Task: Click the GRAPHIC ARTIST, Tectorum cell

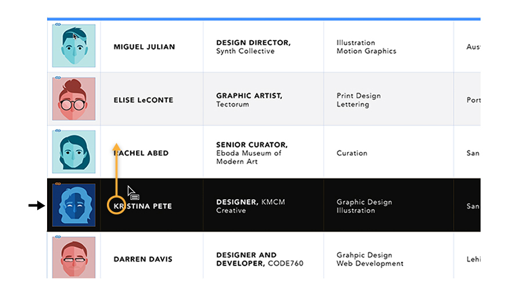Action: click(249, 100)
